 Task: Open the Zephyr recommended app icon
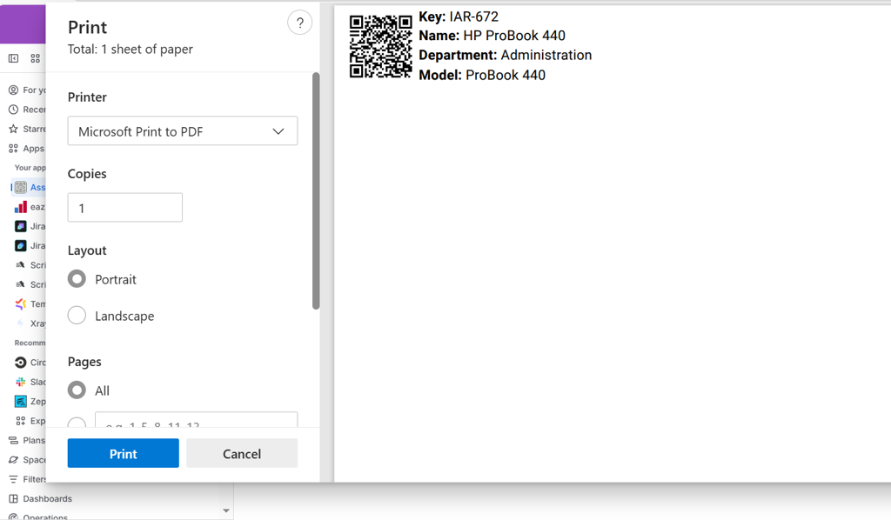pyautogui.click(x=21, y=402)
